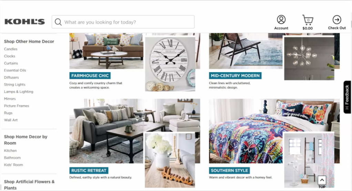Open the Account profile icon
The width and height of the screenshot is (352, 191).
point(281,20)
